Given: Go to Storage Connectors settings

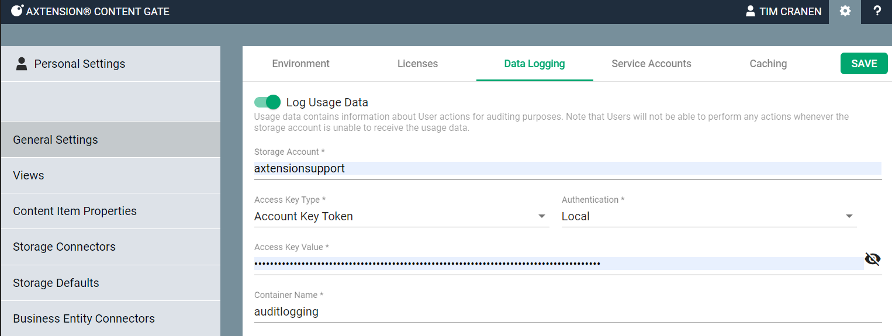Looking at the screenshot, I should [64, 247].
